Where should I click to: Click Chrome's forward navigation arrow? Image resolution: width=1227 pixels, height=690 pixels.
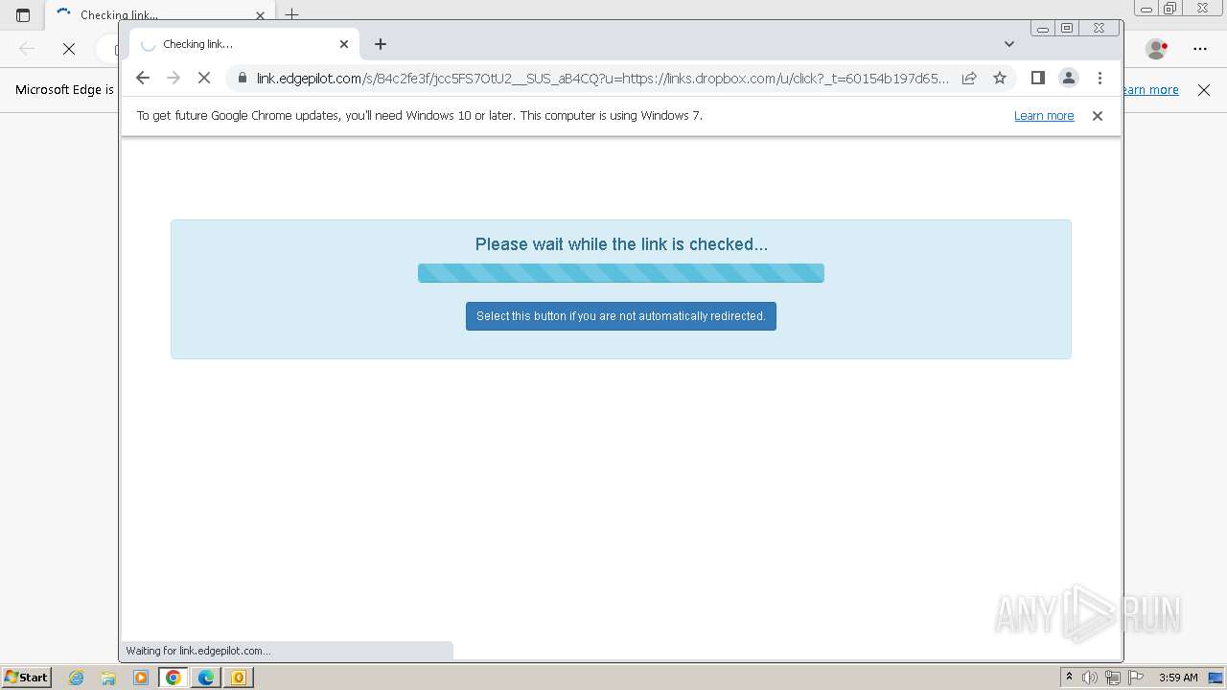pyautogui.click(x=174, y=78)
